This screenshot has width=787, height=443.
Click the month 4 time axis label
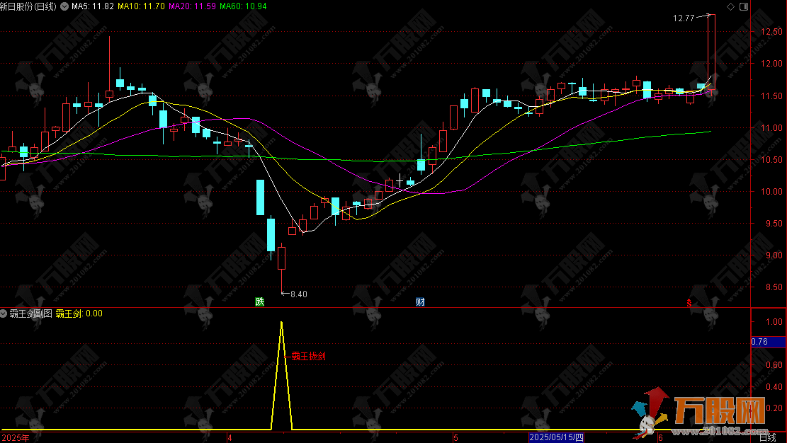(x=230, y=437)
